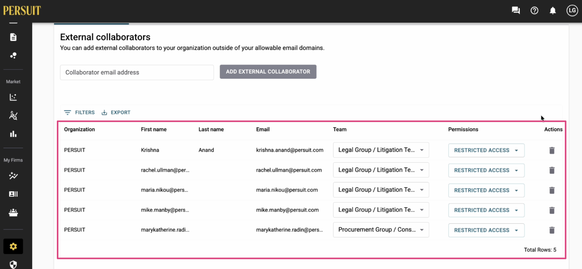Open the settings gear in sidebar
The width and height of the screenshot is (582, 269).
point(13,246)
